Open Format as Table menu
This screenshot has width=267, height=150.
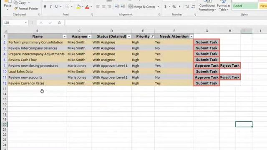[x=224, y=6]
